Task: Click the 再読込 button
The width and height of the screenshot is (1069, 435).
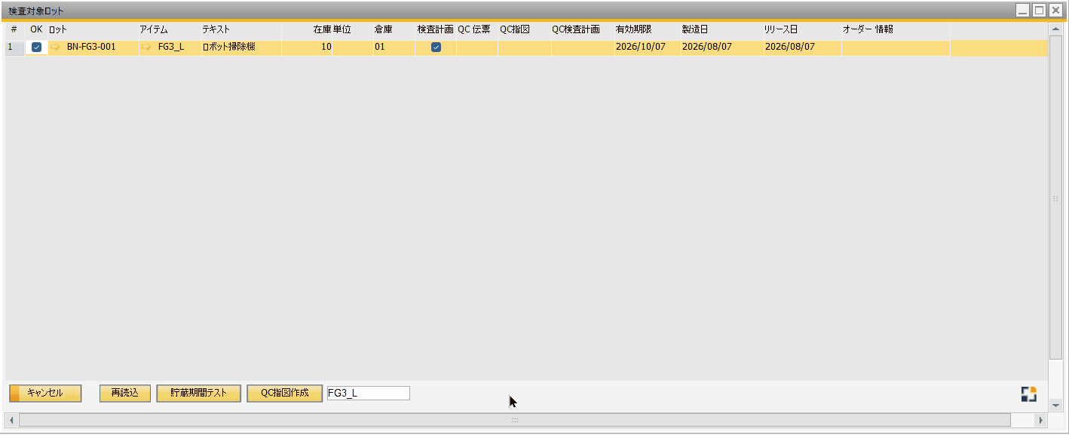Action: click(x=125, y=394)
